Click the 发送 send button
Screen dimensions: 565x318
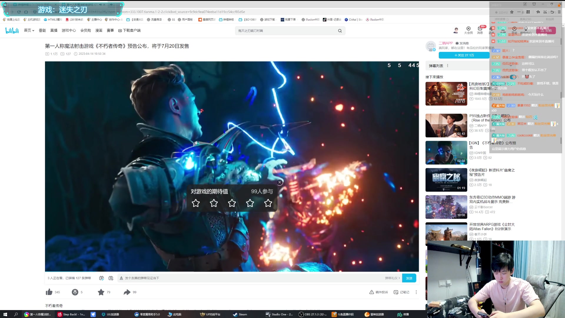tap(409, 278)
